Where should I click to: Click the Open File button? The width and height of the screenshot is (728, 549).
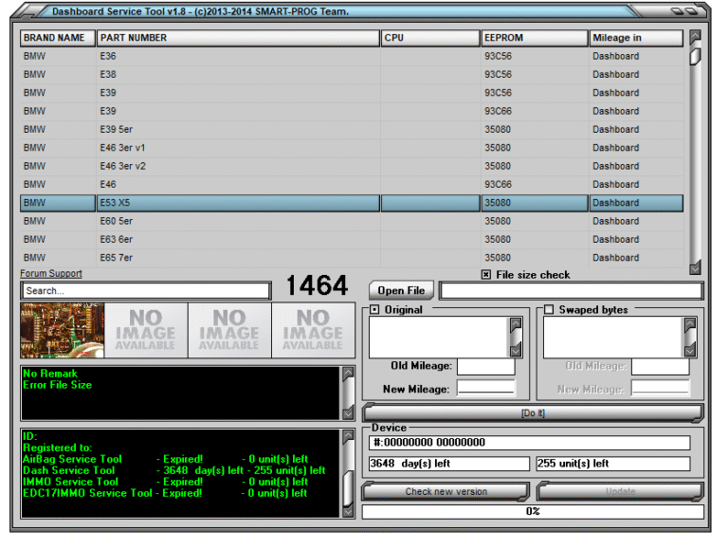tap(401, 290)
